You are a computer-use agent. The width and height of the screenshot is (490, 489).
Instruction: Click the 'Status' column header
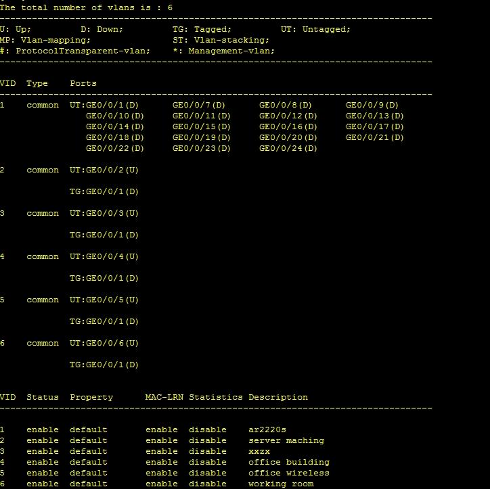tap(43, 397)
